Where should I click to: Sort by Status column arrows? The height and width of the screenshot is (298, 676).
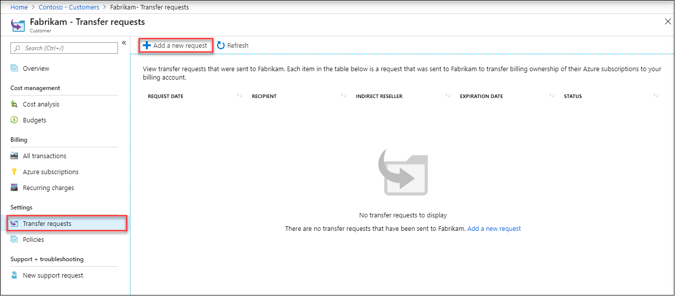pos(656,96)
